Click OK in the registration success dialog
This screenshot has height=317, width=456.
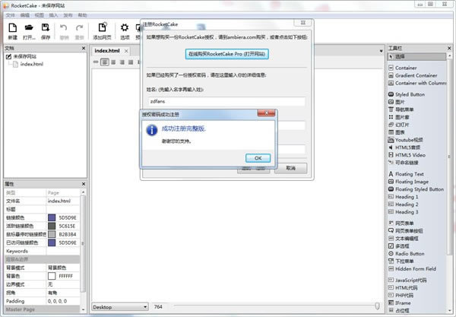click(258, 158)
